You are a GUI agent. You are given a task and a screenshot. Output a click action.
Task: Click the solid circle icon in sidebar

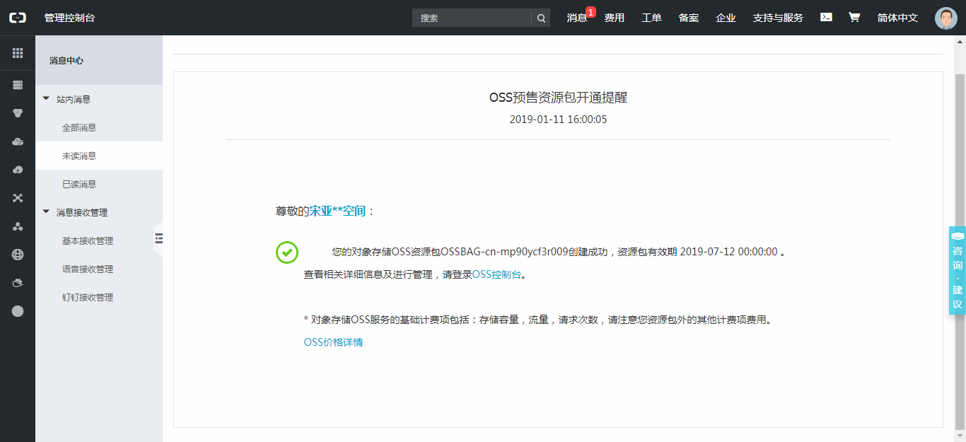tap(18, 311)
